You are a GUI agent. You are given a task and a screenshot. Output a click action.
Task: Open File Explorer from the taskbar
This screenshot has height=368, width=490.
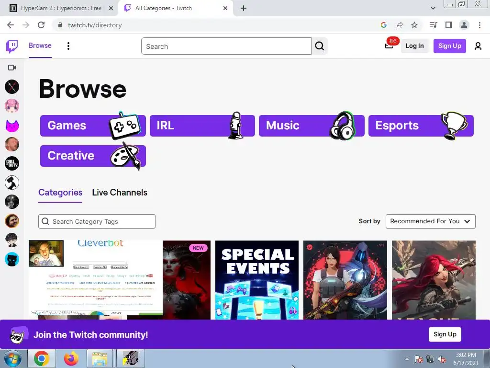[100, 358]
